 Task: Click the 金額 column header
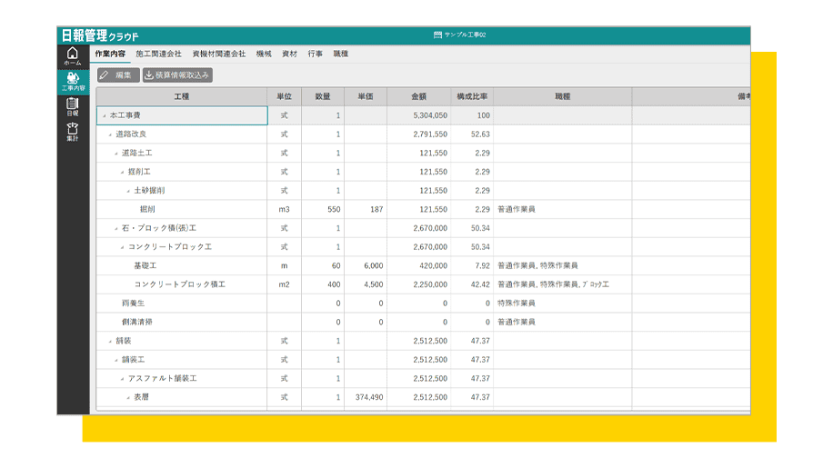tap(418, 96)
